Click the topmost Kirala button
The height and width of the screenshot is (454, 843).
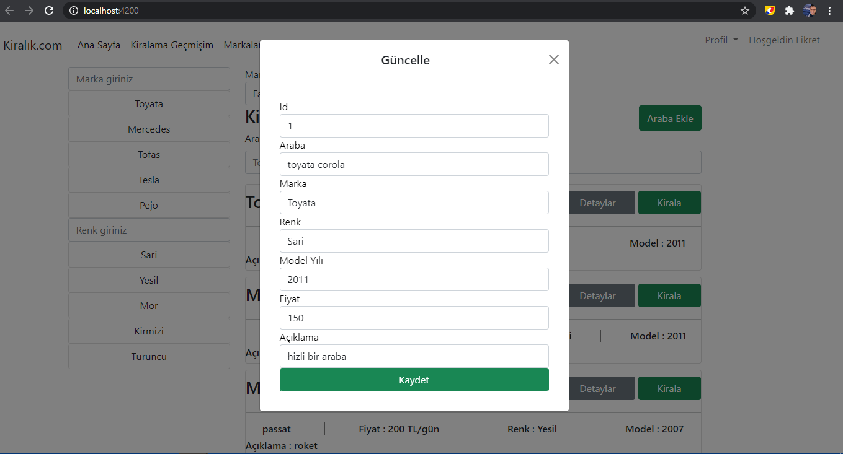669,203
